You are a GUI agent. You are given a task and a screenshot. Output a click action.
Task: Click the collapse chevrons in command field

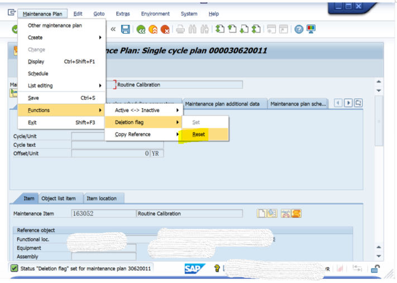113,30
